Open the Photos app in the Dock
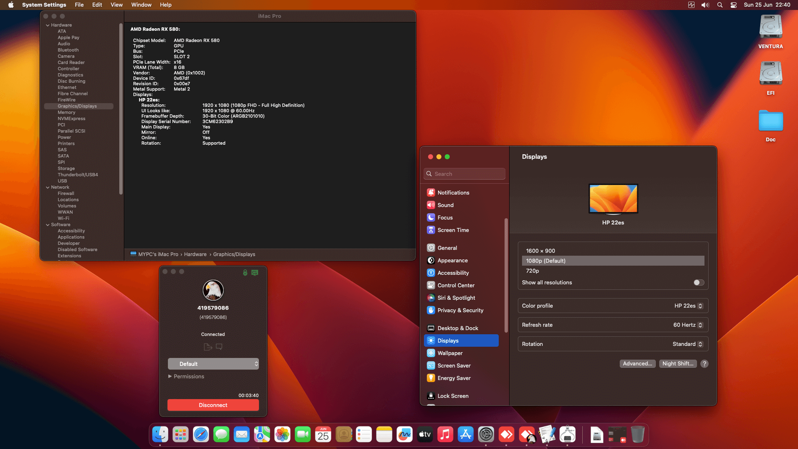The width and height of the screenshot is (798, 449). tap(282, 435)
